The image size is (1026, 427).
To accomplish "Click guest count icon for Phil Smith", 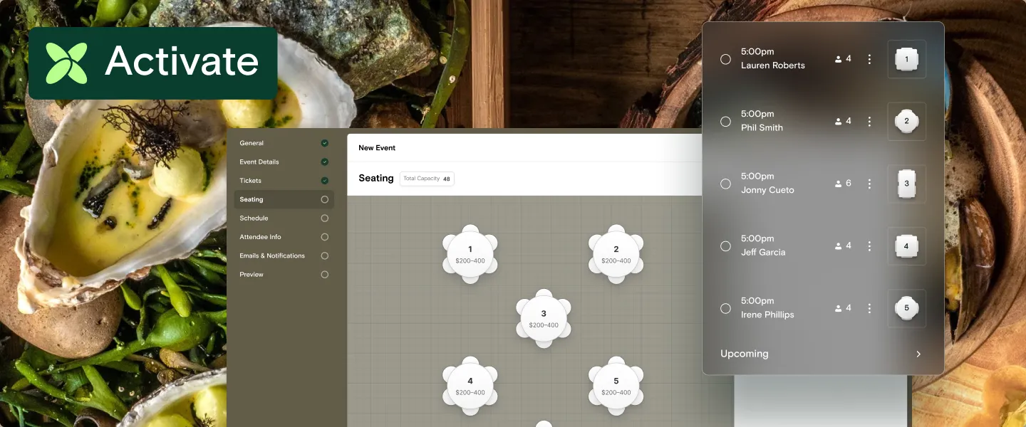I will coord(839,122).
